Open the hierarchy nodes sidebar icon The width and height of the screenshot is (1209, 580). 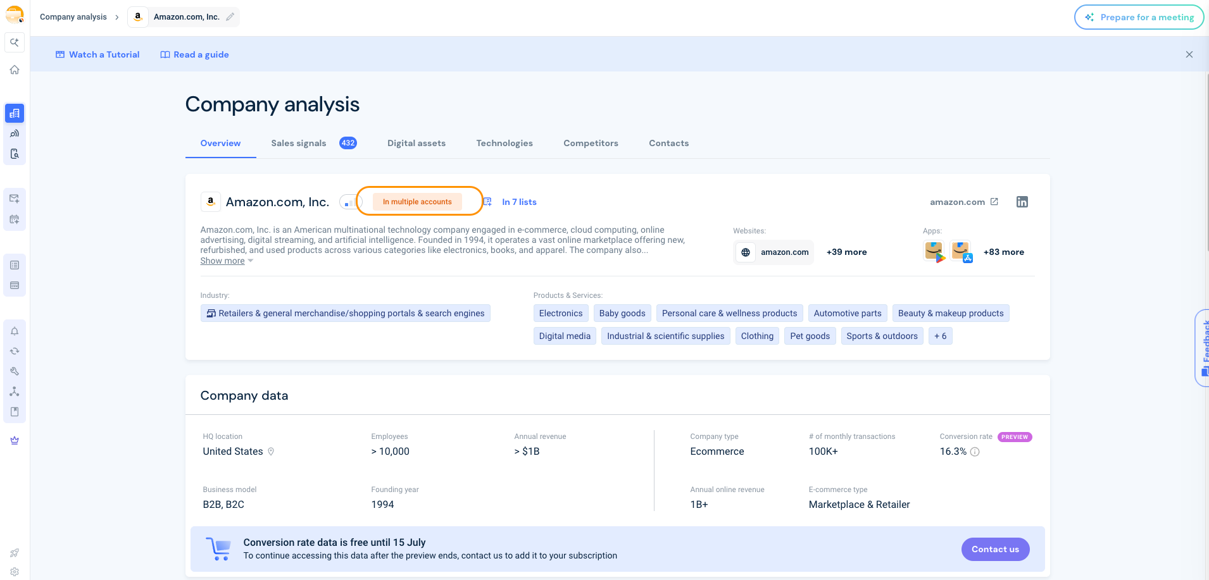click(x=15, y=392)
